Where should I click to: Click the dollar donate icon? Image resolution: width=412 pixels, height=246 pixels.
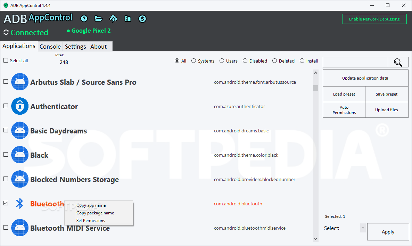(142, 19)
